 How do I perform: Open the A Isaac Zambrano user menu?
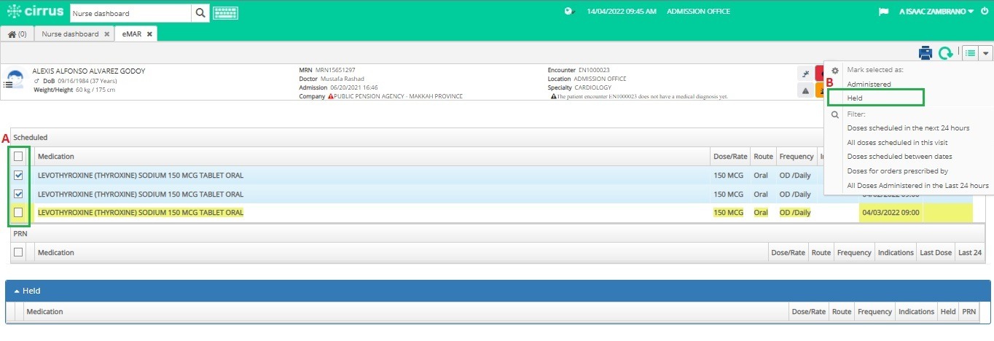coord(937,12)
